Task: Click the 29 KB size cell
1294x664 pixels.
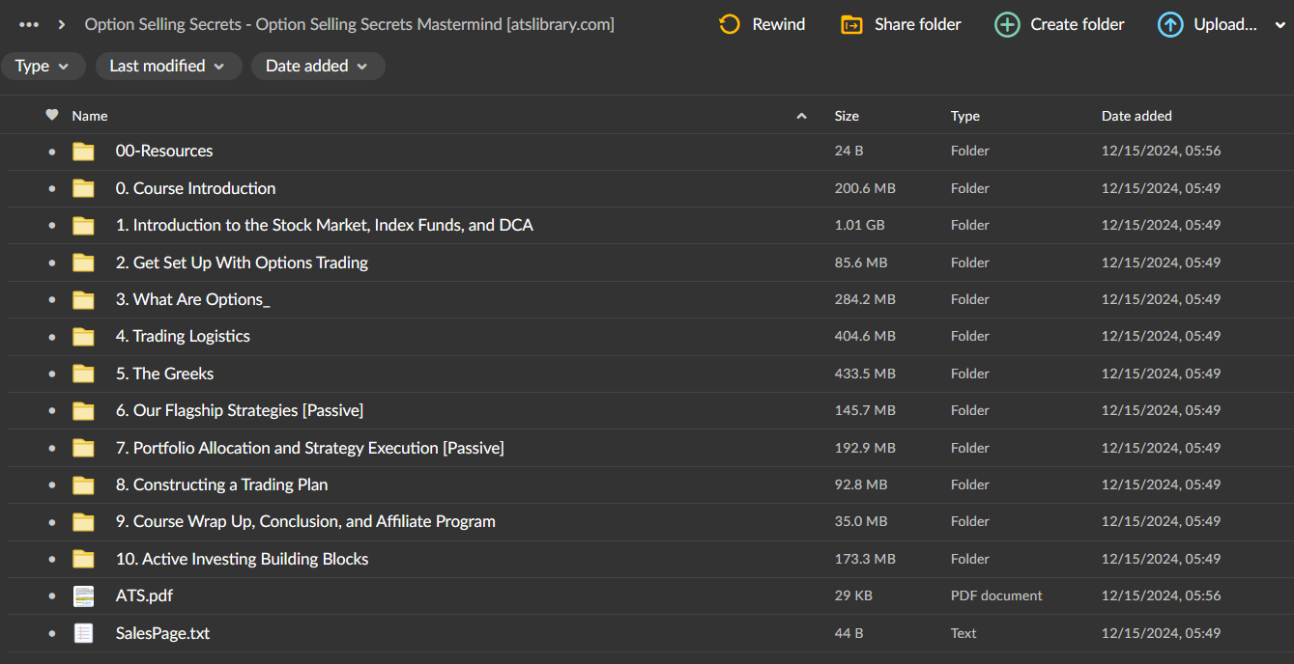Action: [853, 595]
